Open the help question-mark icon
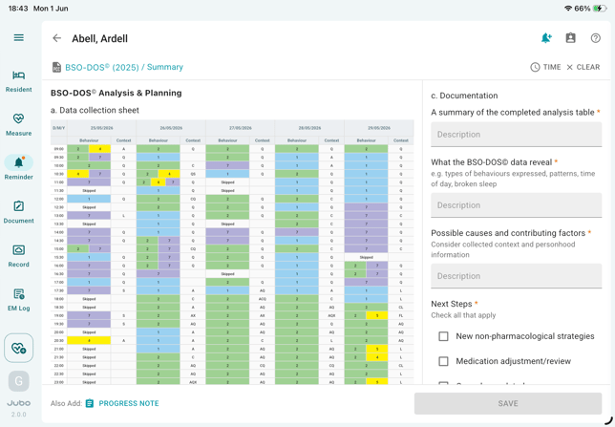This screenshot has height=427, width=615. [x=595, y=38]
